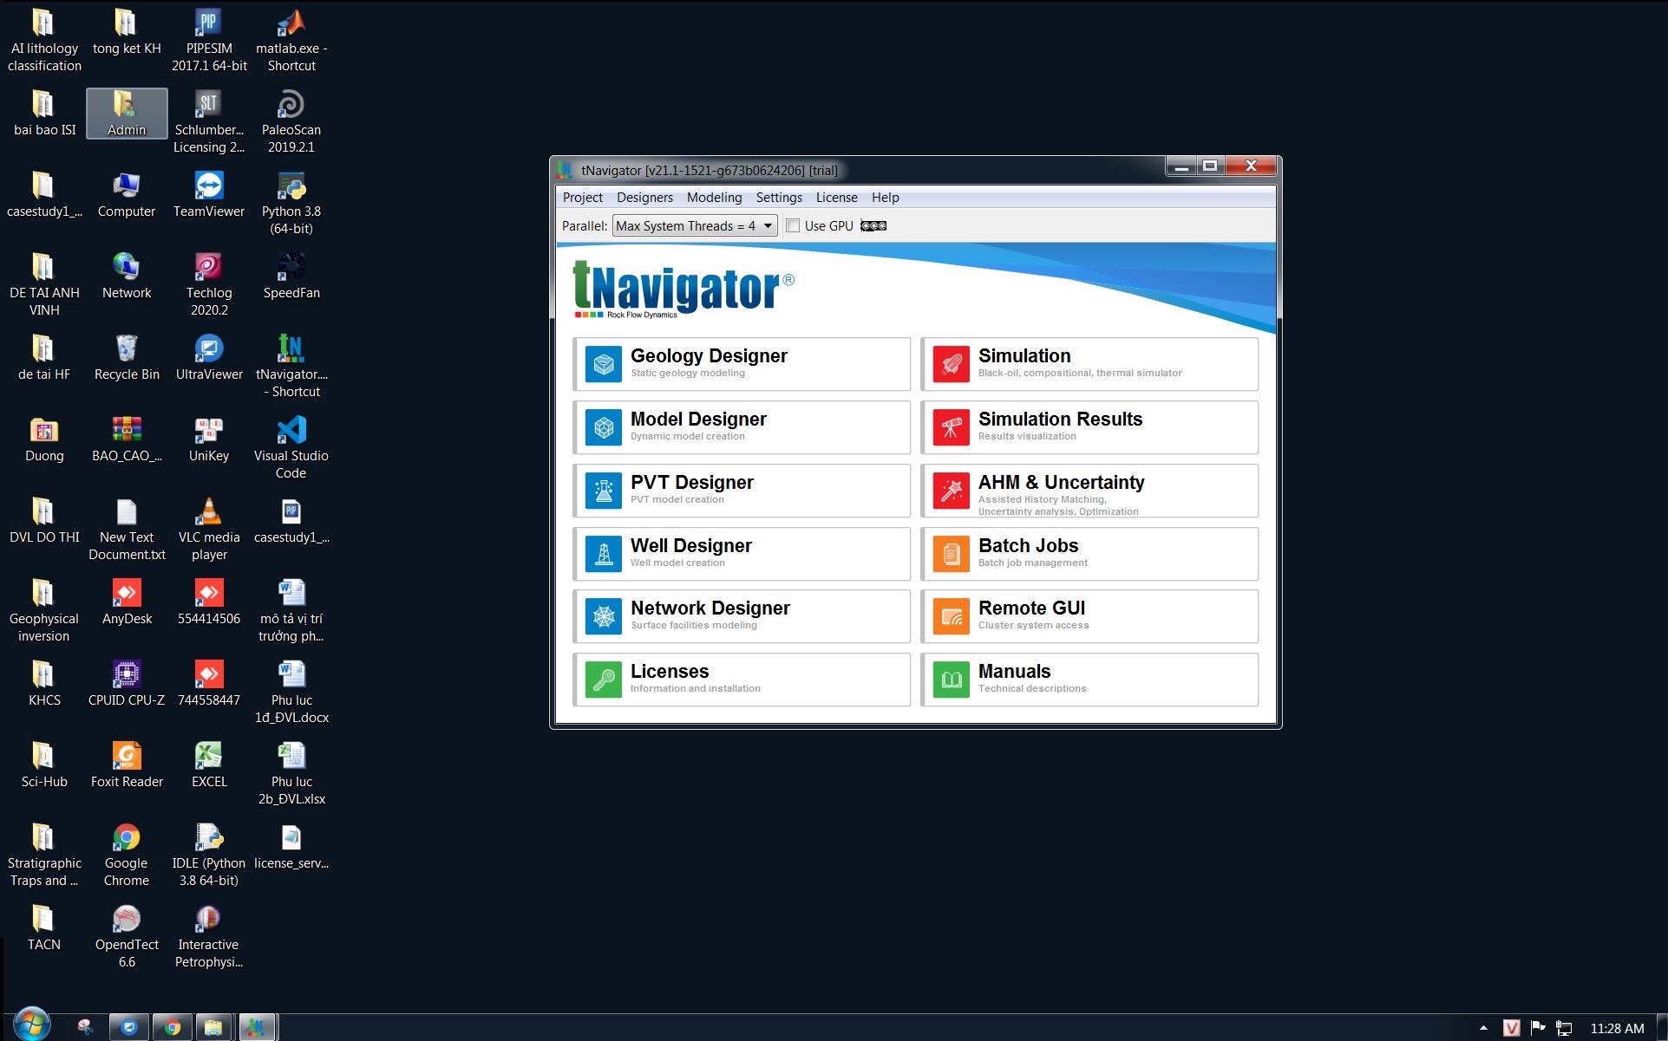Open Simulation Results telescope icon

[951, 427]
